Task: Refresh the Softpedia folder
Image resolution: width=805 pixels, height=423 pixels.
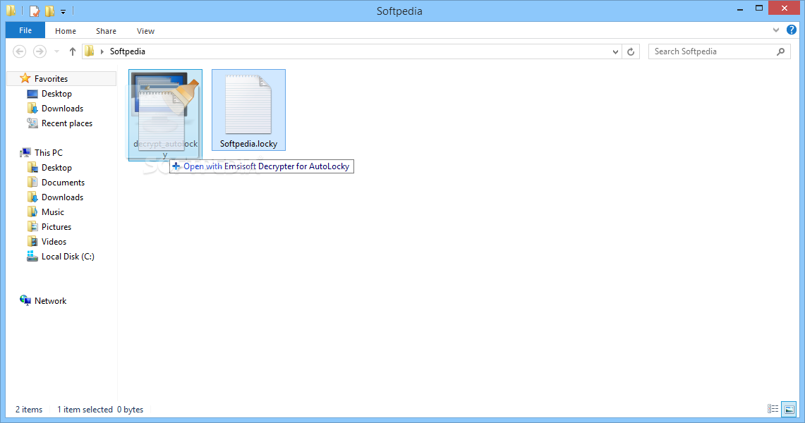Action: [631, 51]
